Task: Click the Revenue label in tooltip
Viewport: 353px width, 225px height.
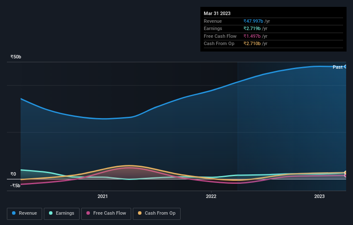Action: pos(213,21)
